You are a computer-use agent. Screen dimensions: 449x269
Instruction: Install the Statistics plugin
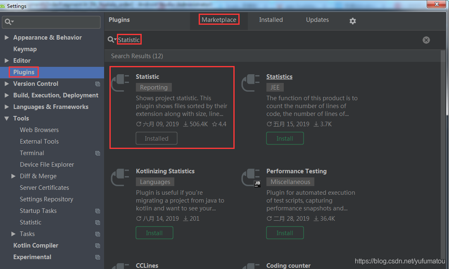[x=285, y=138]
